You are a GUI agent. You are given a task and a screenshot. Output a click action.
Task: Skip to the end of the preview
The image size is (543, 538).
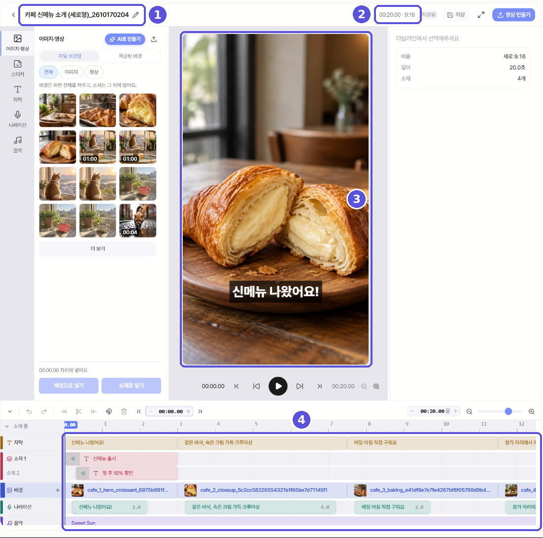[x=319, y=386]
